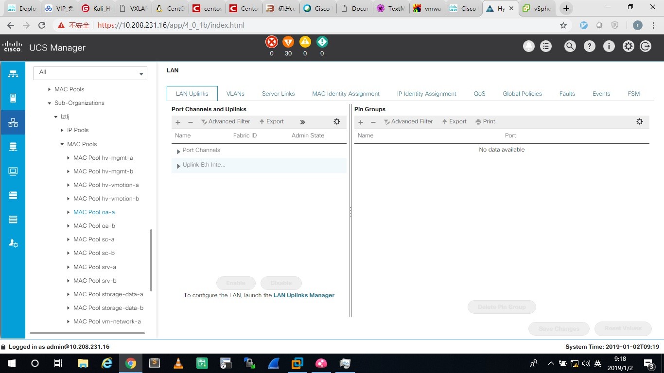Click the major faults orange icon
664x373 pixels.
point(288,42)
